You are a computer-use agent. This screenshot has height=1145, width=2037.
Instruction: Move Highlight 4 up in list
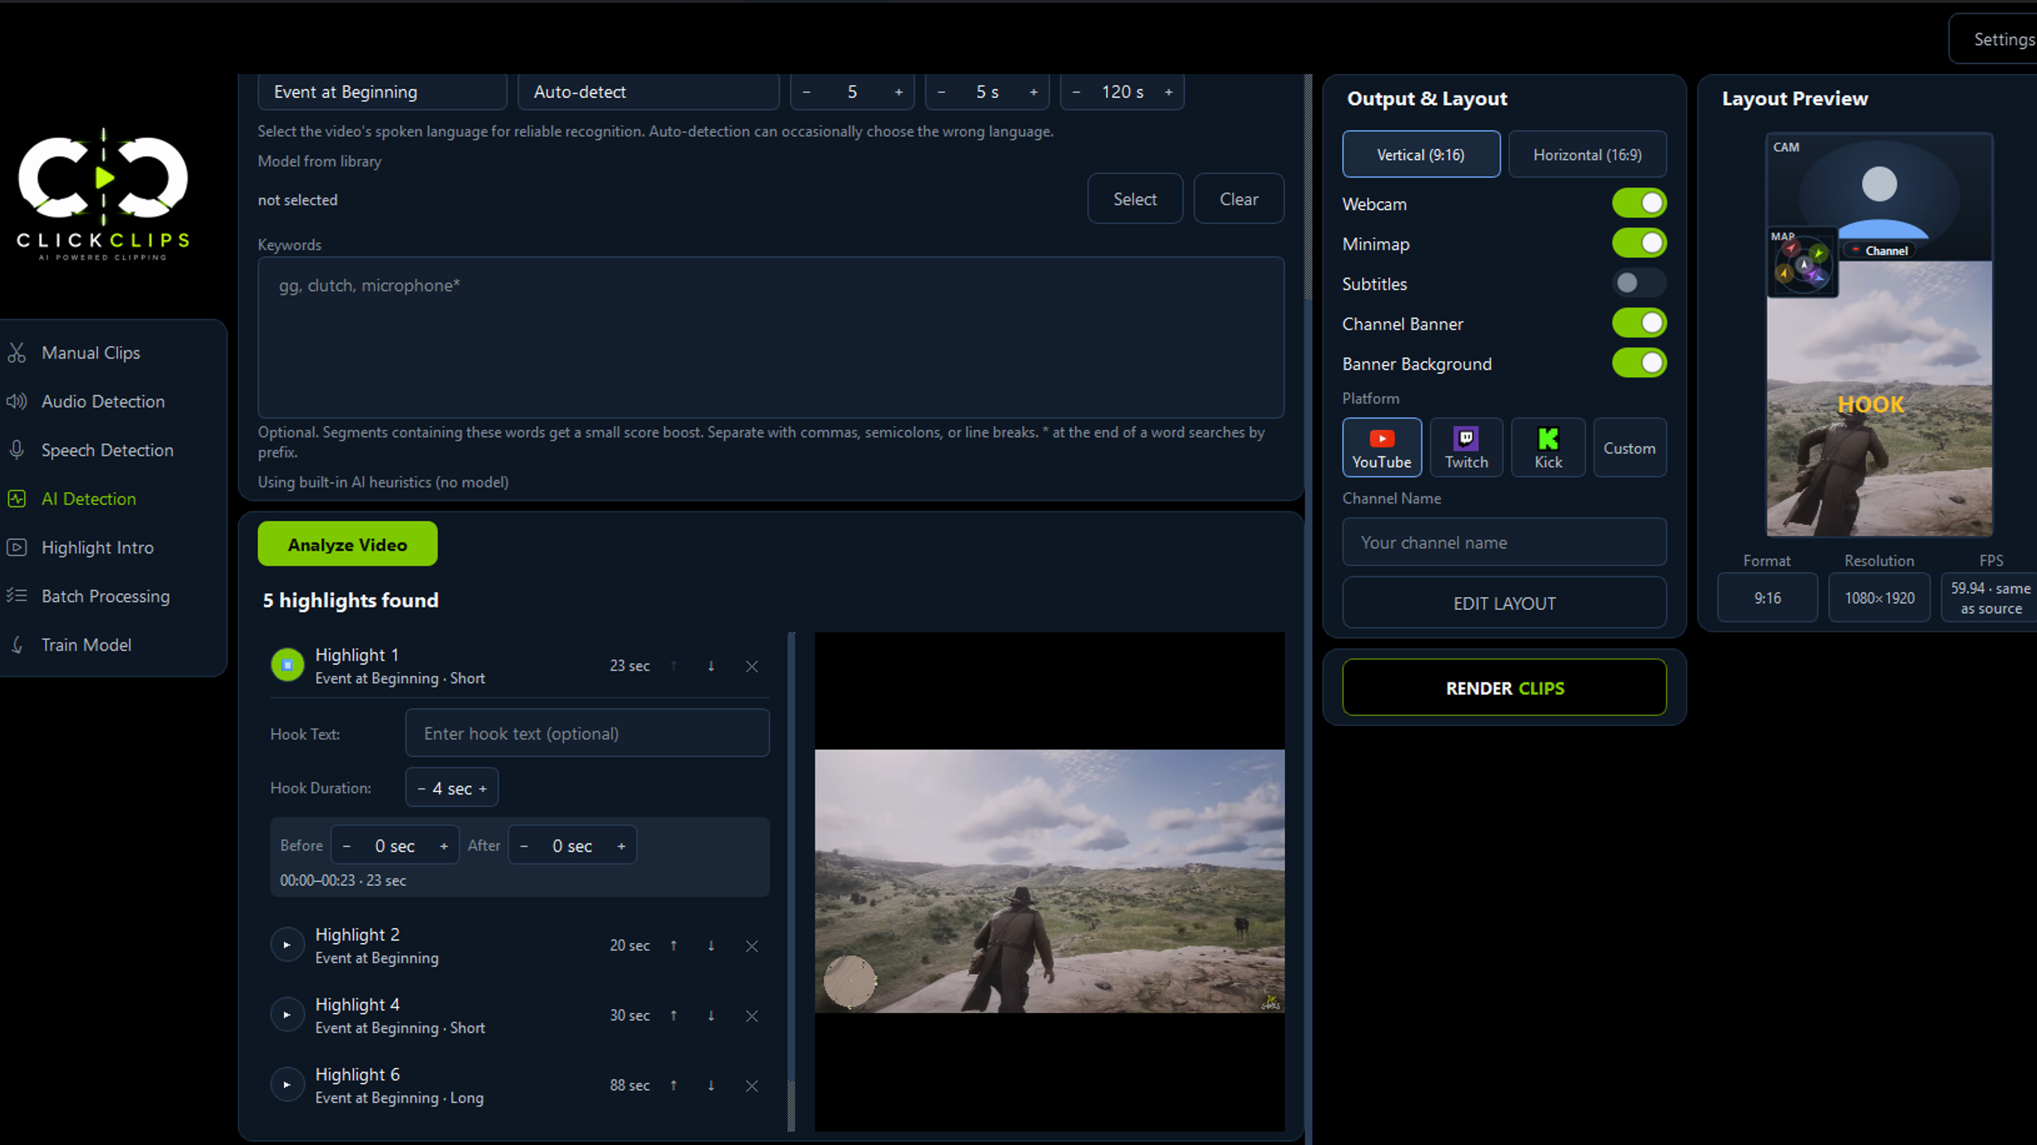(x=674, y=1015)
